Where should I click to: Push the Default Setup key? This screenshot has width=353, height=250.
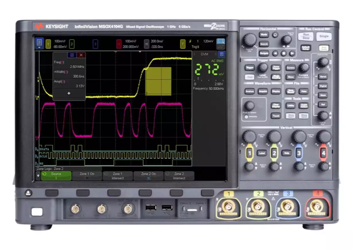click(x=306, y=48)
